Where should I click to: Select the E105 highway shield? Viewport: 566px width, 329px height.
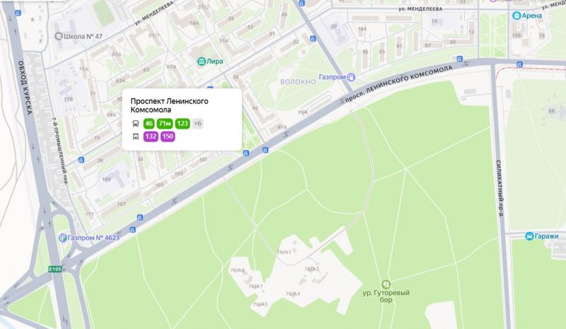pos(55,269)
